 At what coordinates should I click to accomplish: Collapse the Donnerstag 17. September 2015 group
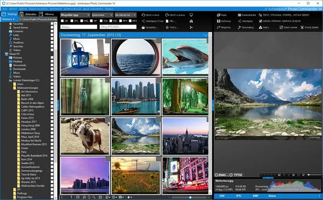click(x=206, y=35)
